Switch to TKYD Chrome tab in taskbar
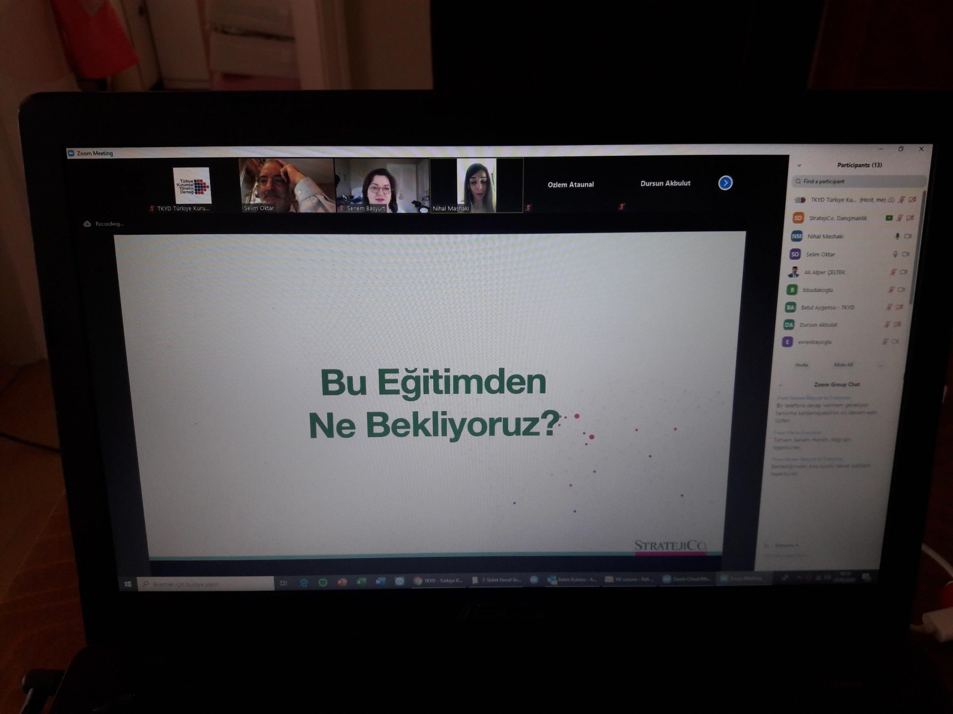Screen dimensions: 953x714 coord(438,580)
